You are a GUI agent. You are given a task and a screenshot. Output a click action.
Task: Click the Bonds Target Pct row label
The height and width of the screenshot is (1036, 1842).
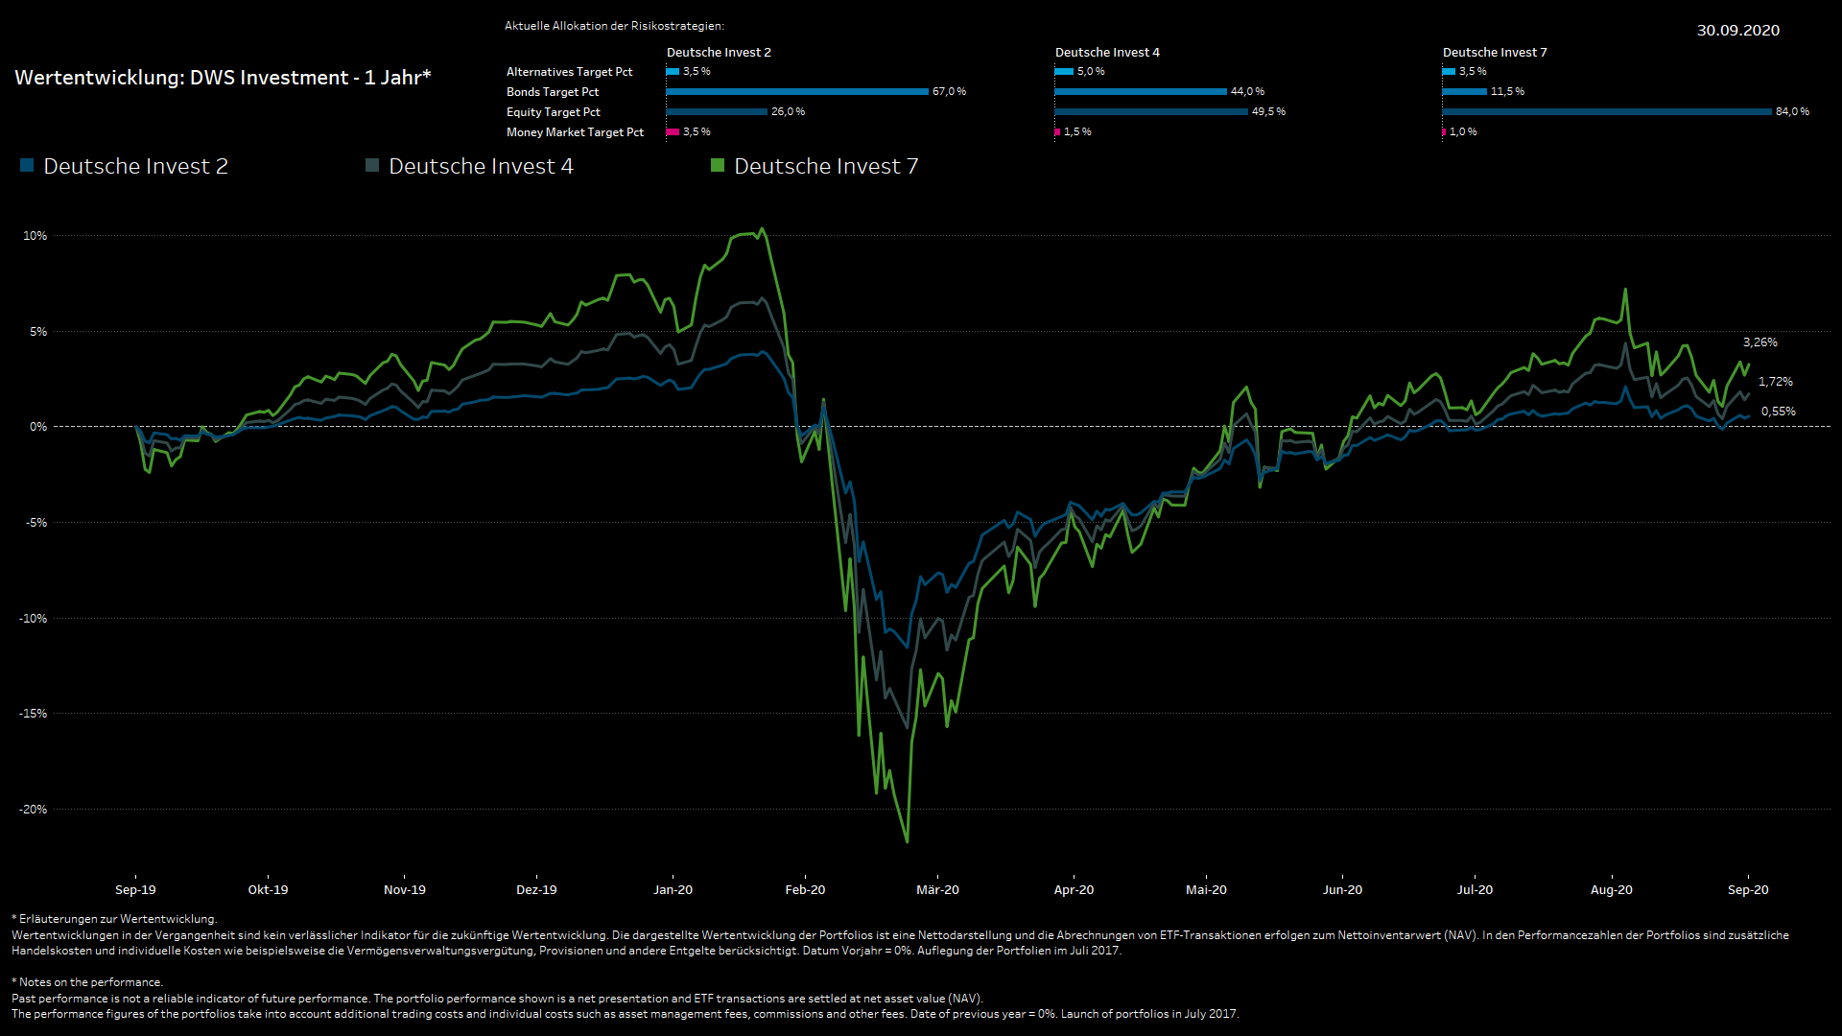pos(553,92)
